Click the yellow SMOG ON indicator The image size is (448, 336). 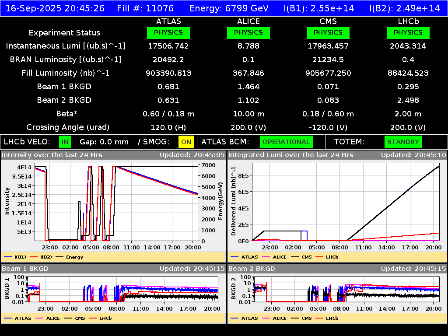186,142
